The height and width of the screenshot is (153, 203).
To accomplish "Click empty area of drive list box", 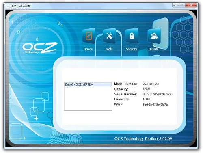I will pyautogui.click(x=88, y=98).
